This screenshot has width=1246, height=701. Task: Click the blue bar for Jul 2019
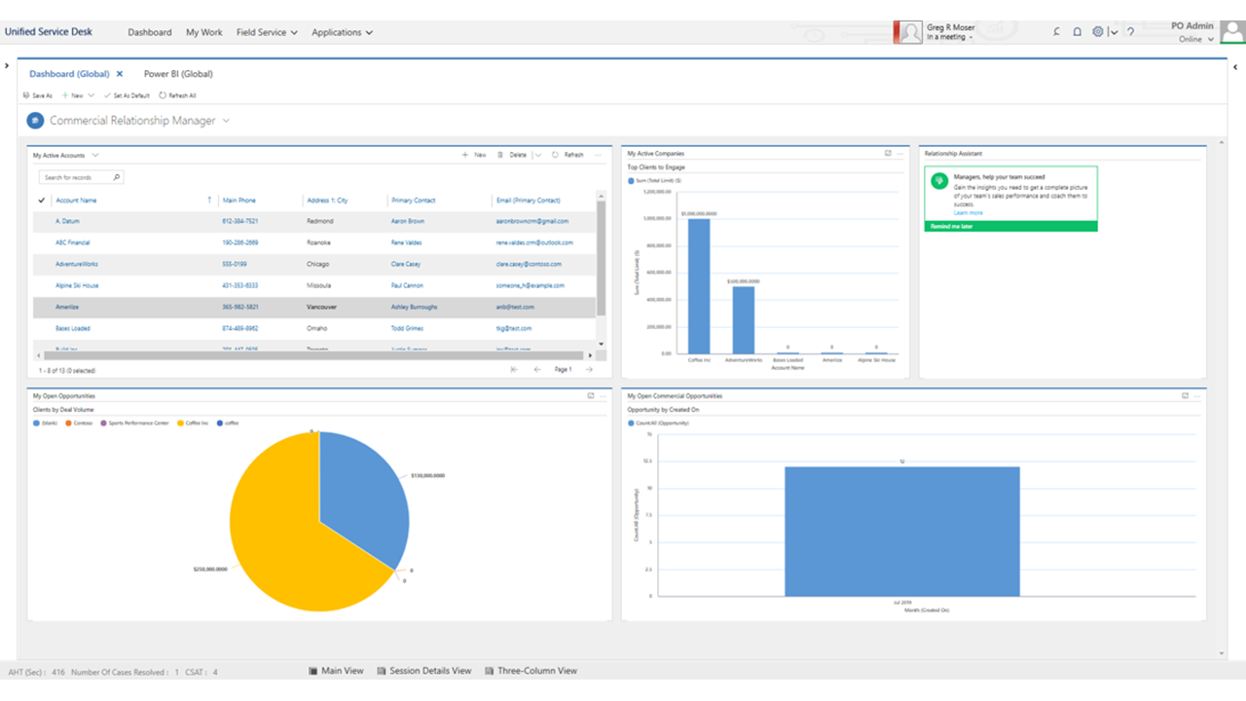[x=902, y=532]
